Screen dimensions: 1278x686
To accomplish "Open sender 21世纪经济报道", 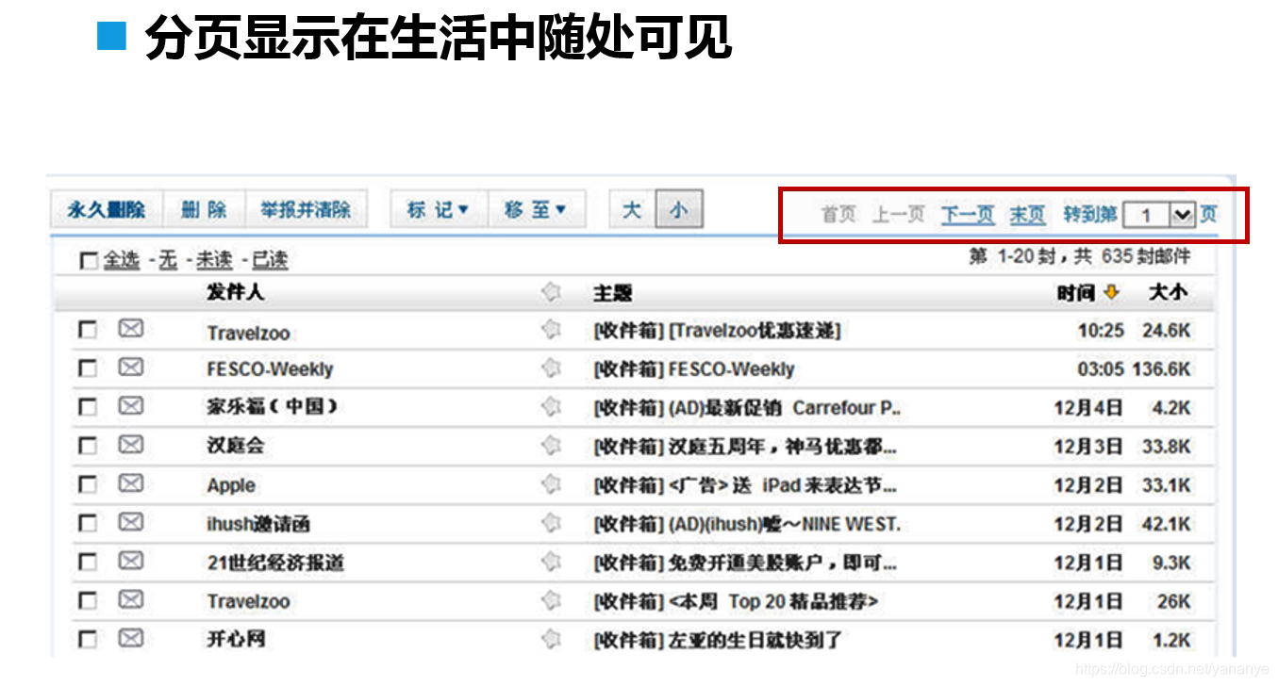I will (275, 563).
